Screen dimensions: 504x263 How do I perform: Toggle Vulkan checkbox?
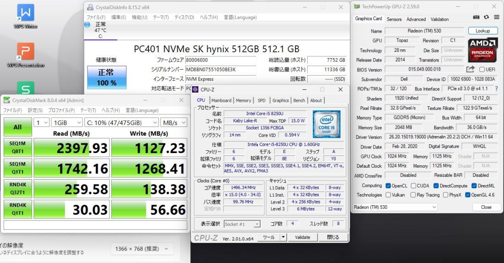(x=388, y=195)
